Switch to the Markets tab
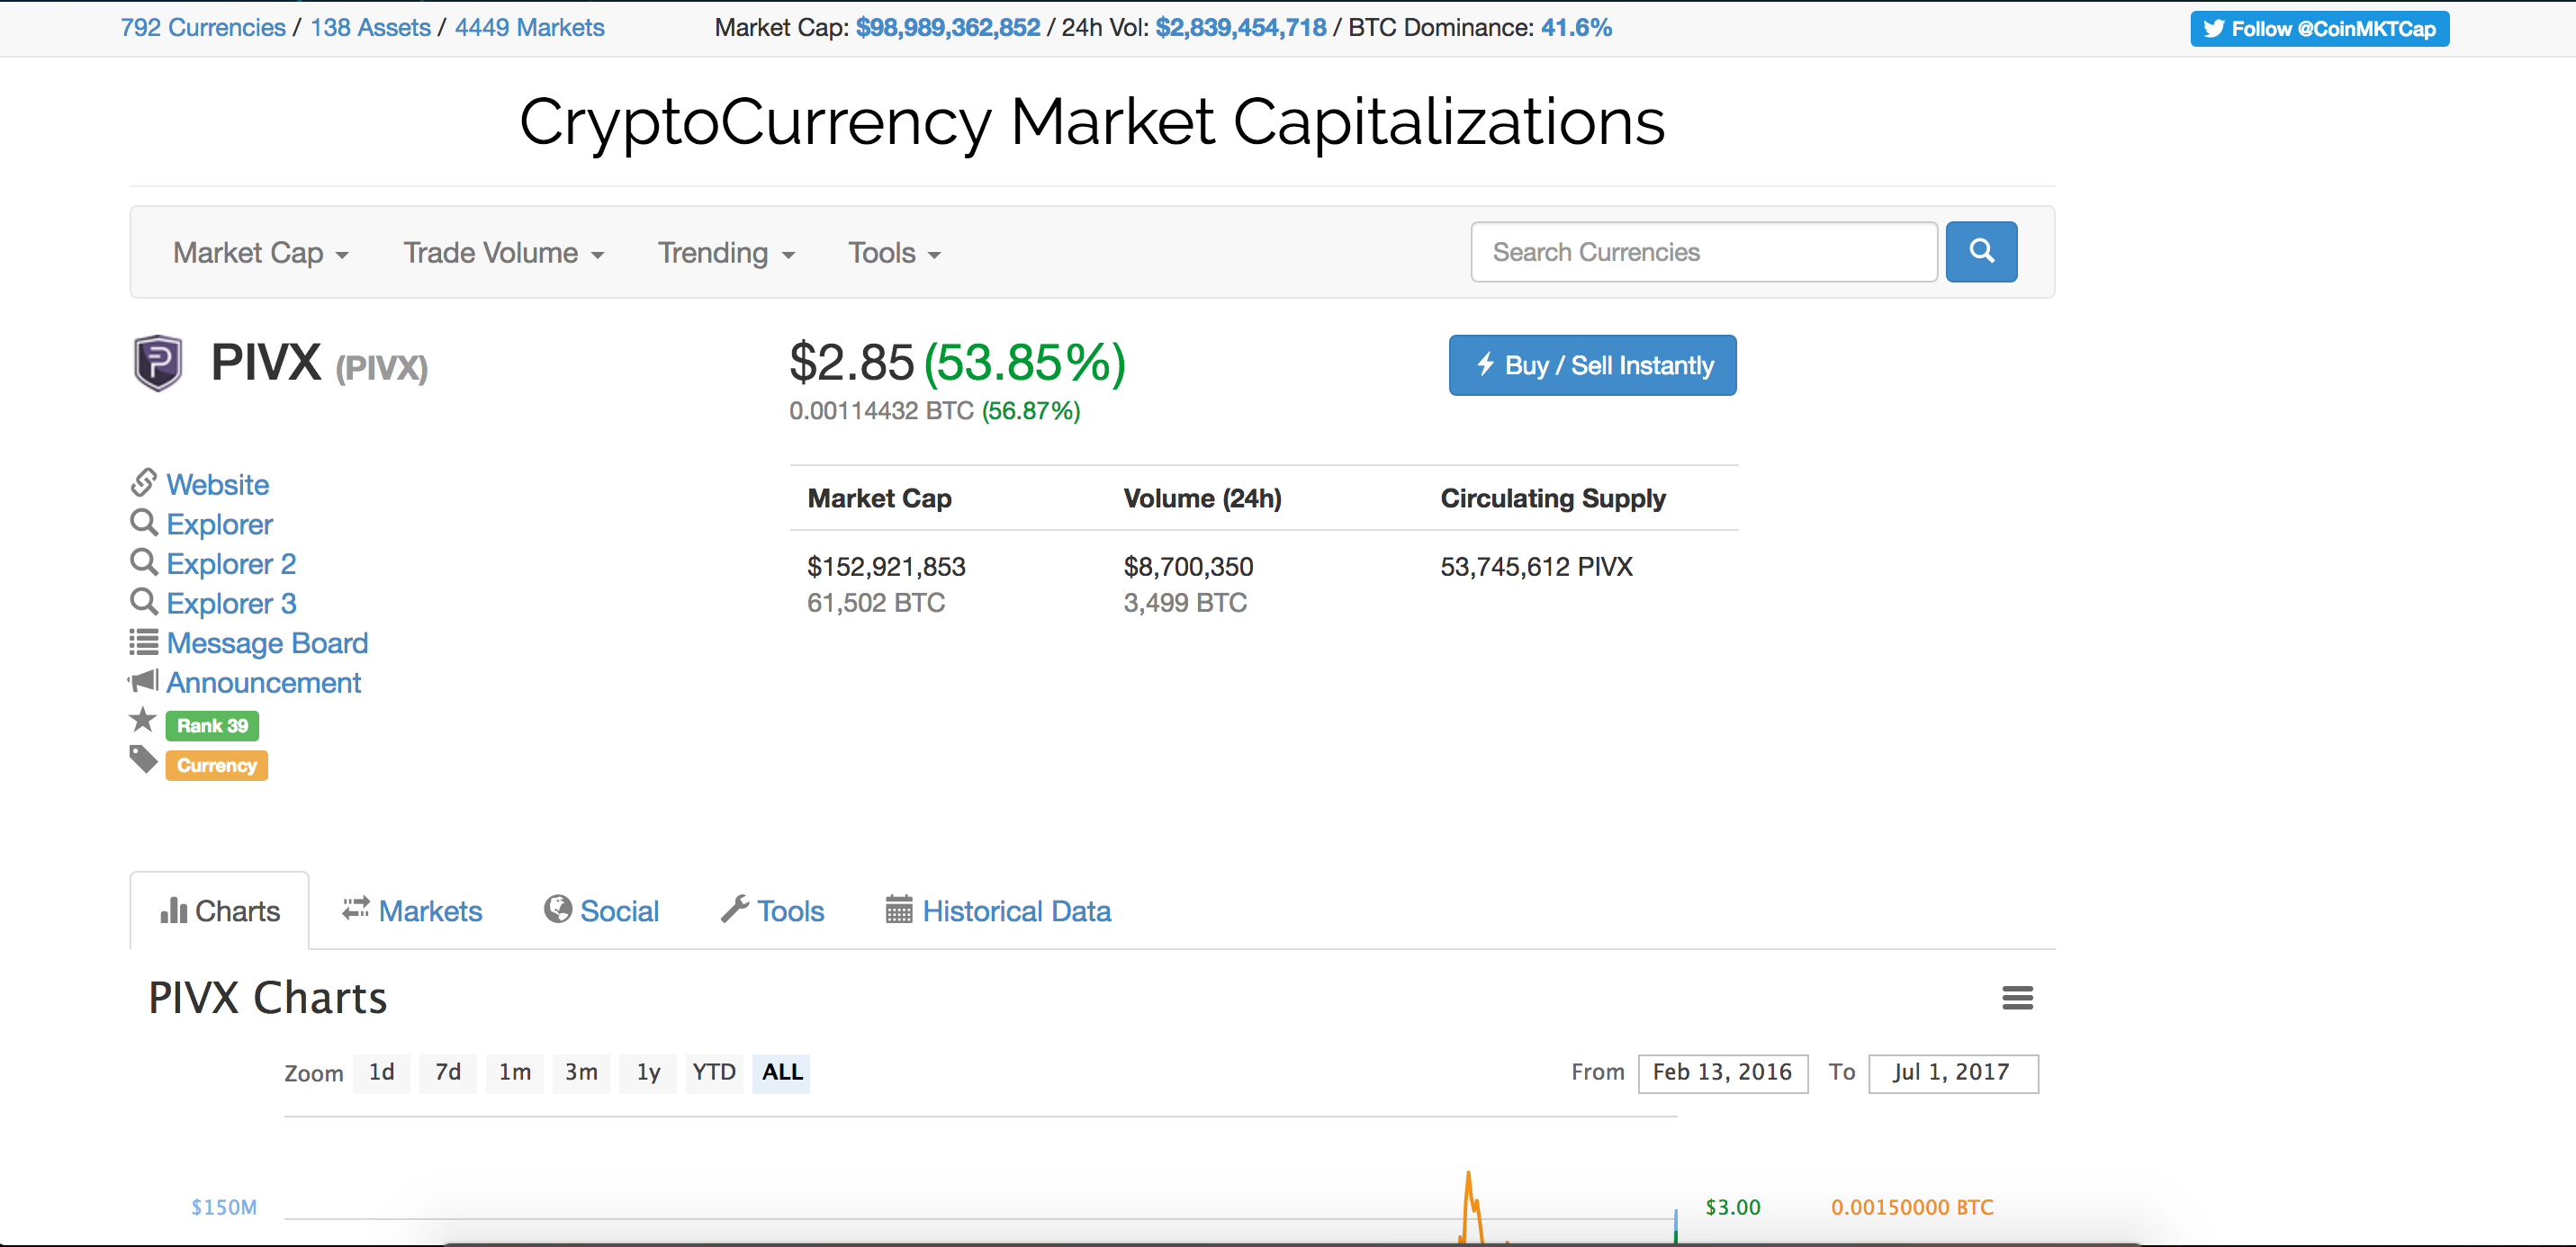Viewport: 2576px width, 1247px height. [x=412, y=911]
